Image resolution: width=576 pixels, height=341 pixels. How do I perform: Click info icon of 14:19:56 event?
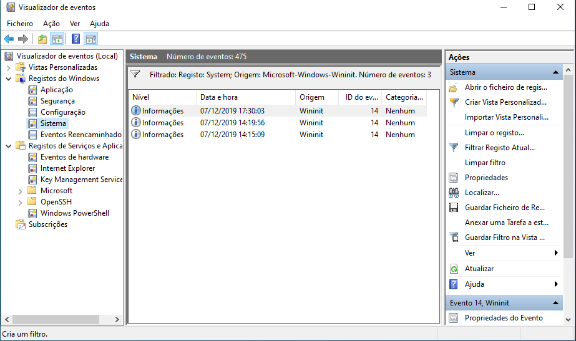(136, 122)
